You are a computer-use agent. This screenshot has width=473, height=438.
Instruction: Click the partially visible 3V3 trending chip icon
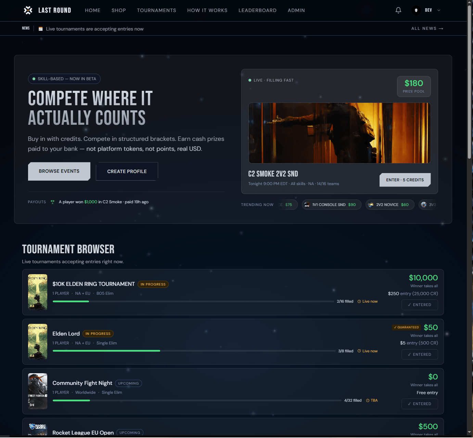pyautogui.click(x=424, y=205)
